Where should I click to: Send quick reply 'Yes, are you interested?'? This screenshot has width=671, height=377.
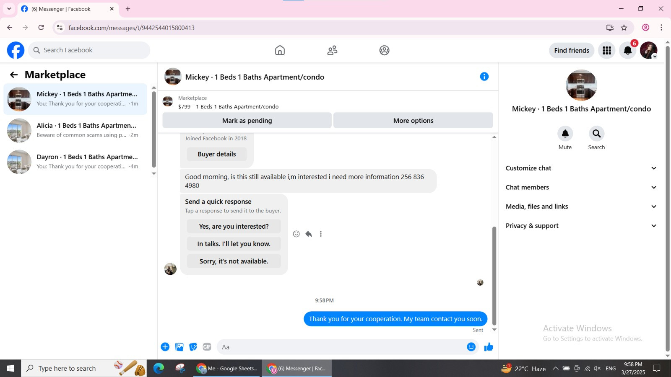234,226
